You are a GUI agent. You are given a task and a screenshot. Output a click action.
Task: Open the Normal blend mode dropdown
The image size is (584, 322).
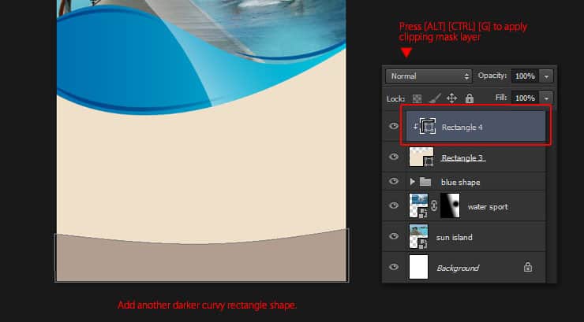[x=429, y=76]
